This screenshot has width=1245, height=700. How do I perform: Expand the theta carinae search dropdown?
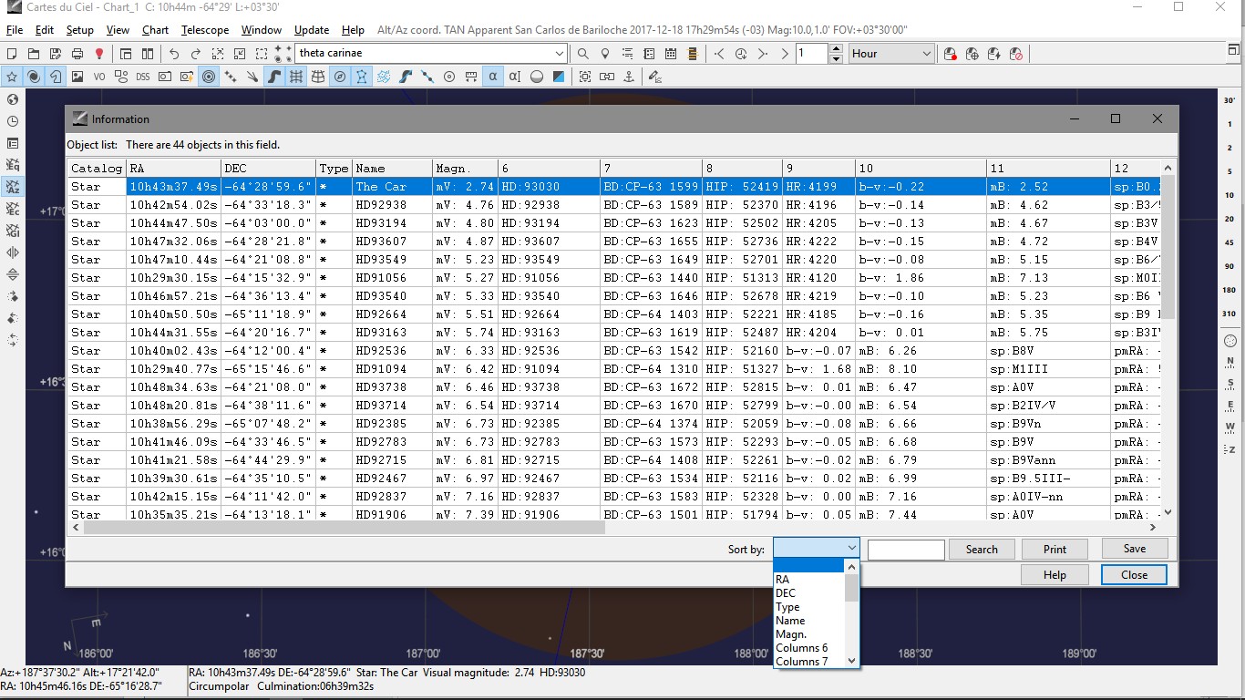560,54
